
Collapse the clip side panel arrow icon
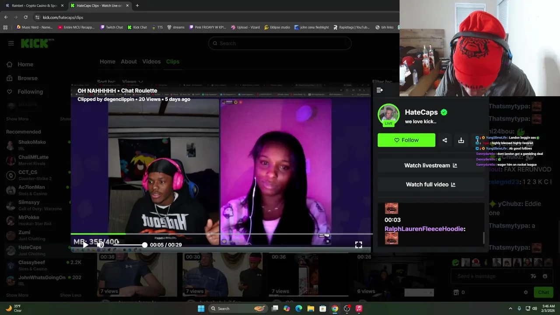[380, 90]
